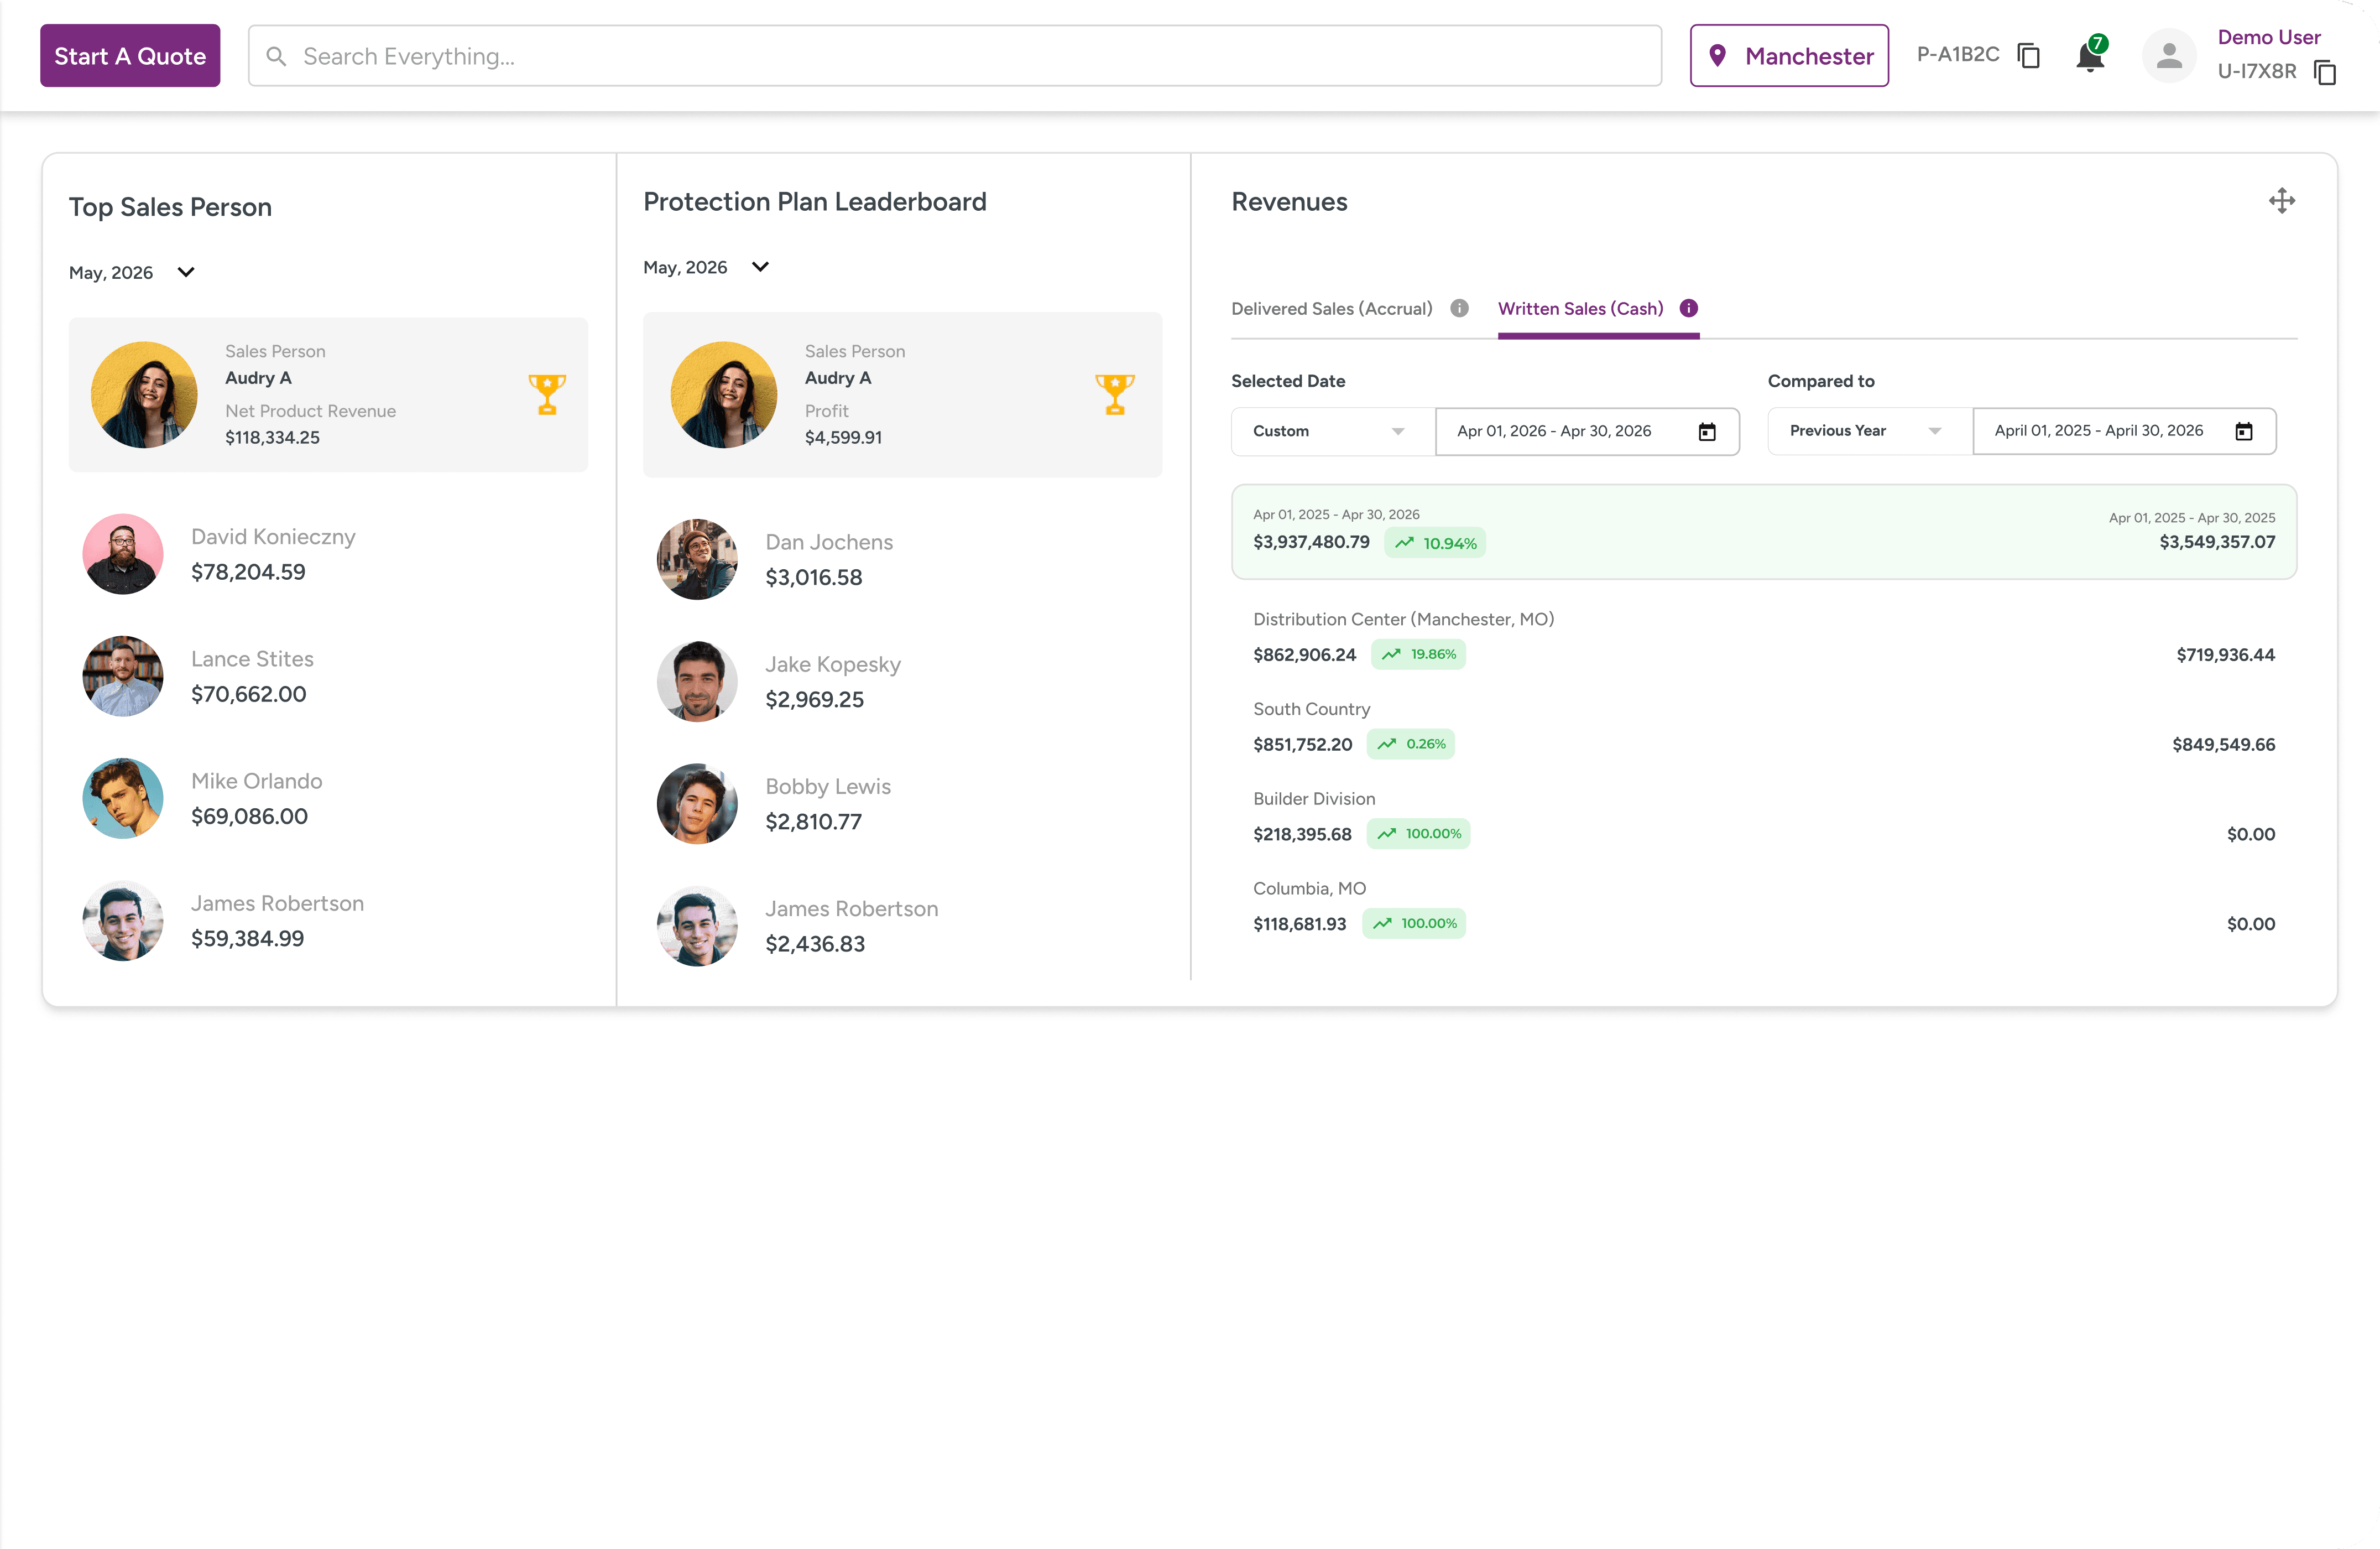Click Dan Jochens name
The image size is (2380, 1549).
pyautogui.click(x=829, y=542)
